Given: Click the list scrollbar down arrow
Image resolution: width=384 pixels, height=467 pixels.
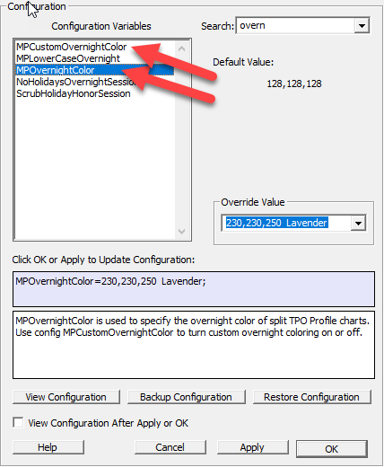Looking at the screenshot, I should (x=181, y=232).
